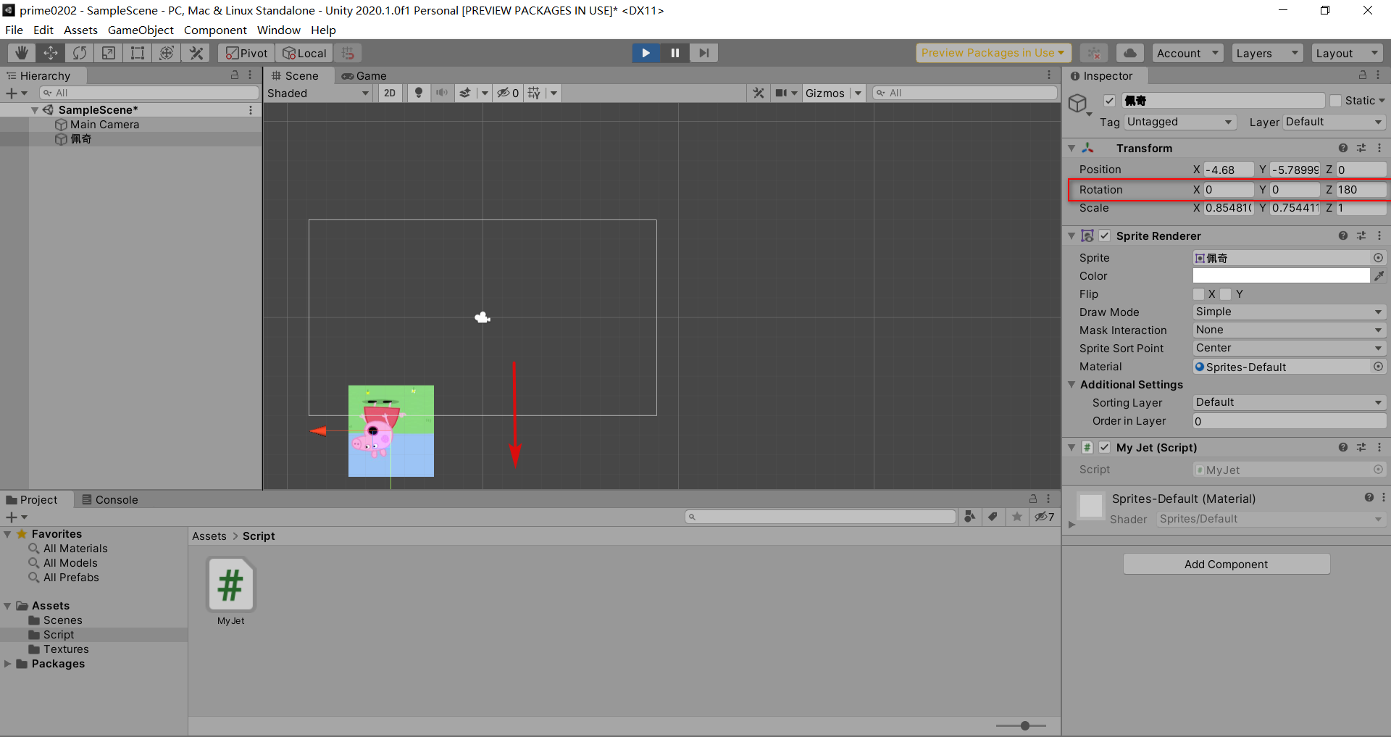Switch to the Game tab

(364, 75)
